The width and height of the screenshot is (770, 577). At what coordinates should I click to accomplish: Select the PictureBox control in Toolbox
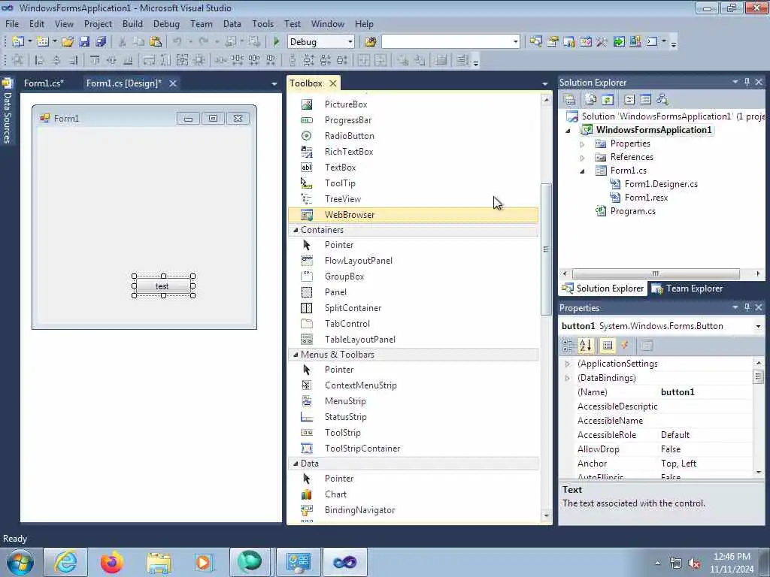346,104
